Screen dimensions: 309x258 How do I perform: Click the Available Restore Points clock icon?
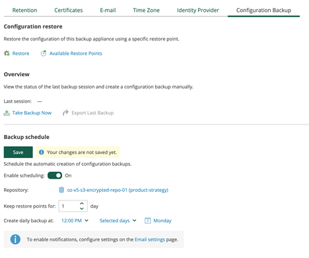pyautogui.click(x=44, y=54)
